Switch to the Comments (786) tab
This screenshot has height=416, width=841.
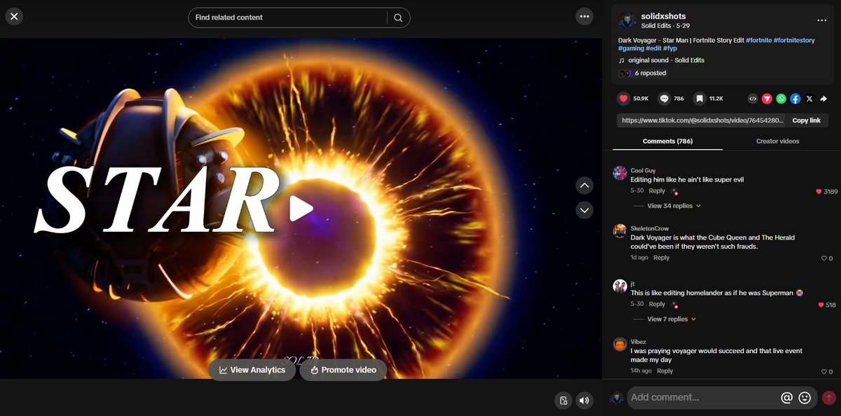point(667,141)
